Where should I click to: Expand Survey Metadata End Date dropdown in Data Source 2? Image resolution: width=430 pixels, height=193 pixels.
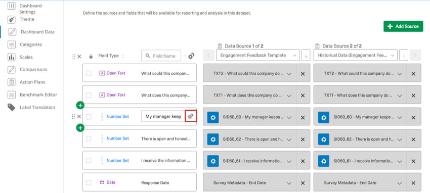[400, 183]
